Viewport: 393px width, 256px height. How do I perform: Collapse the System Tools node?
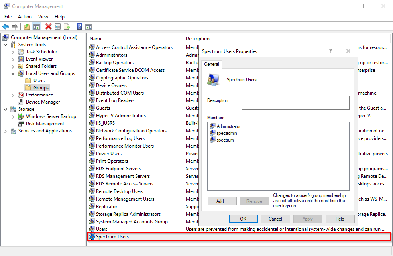click(x=5, y=45)
